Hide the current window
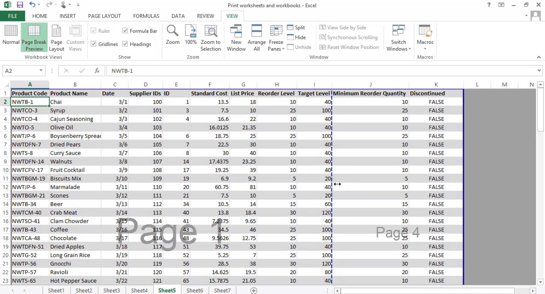 click(297, 37)
